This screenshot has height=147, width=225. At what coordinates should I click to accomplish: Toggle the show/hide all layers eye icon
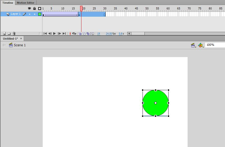[x=30, y=8]
